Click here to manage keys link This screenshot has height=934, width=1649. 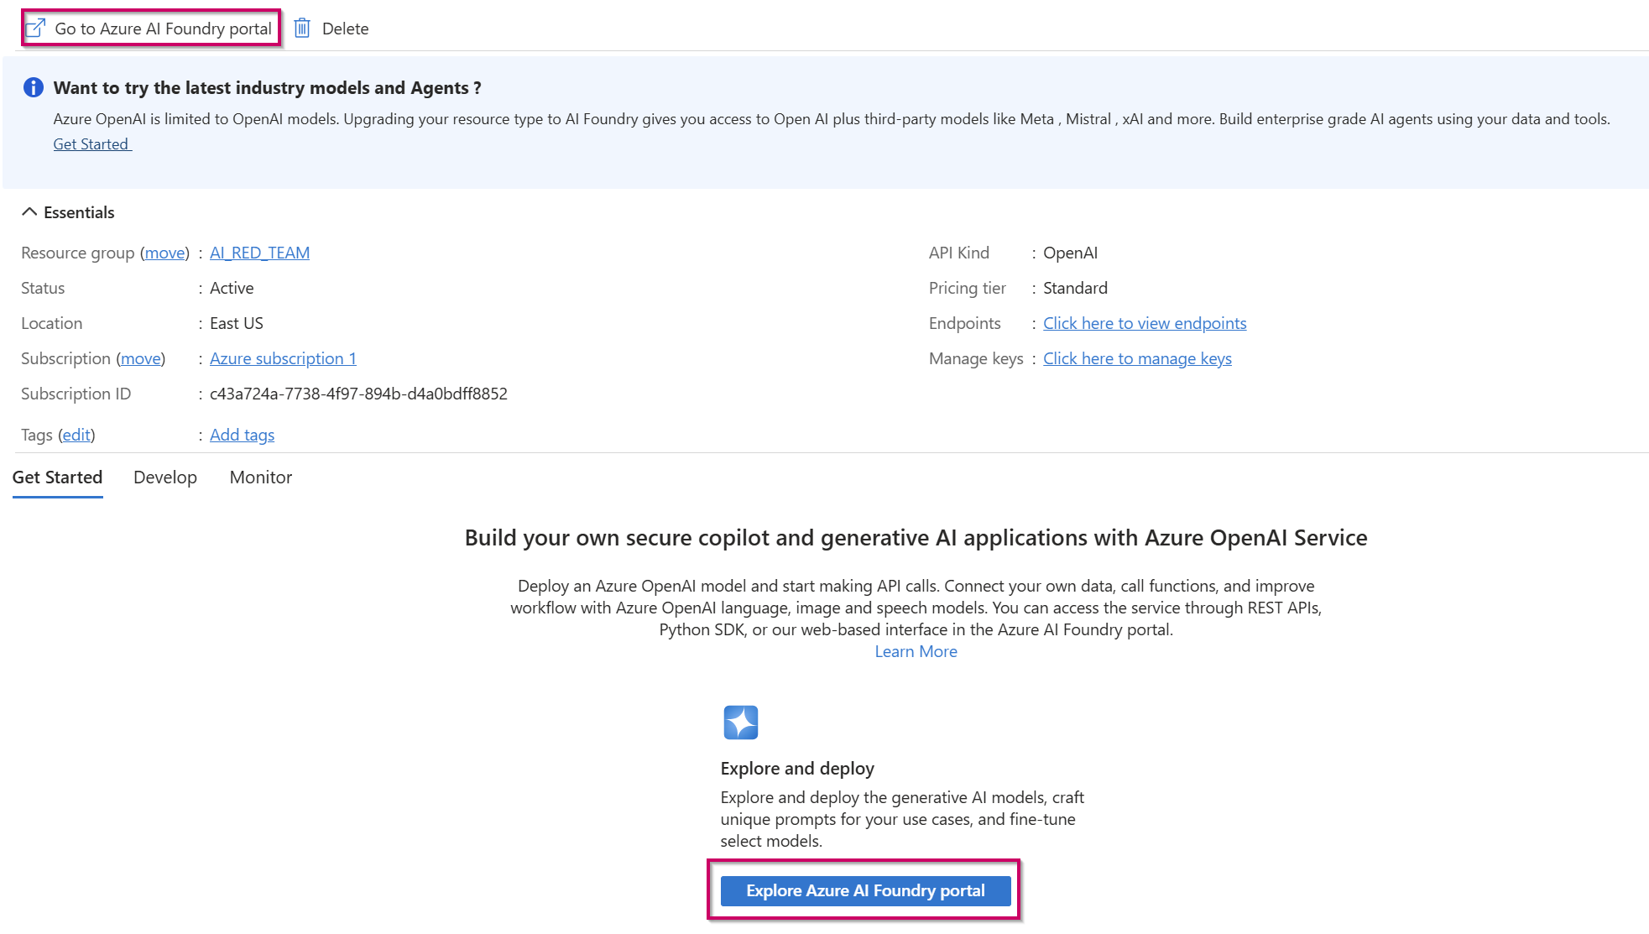[x=1137, y=358]
